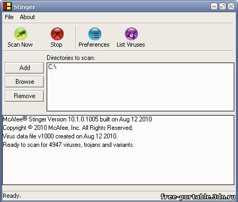Click the Add directory button
The width and height of the screenshot is (238, 202).
click(24, 68)
